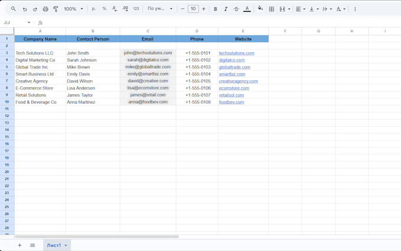Select the Mike Brown cell
Viewport: 401px width, 251px height.
(x=93, y=67)
